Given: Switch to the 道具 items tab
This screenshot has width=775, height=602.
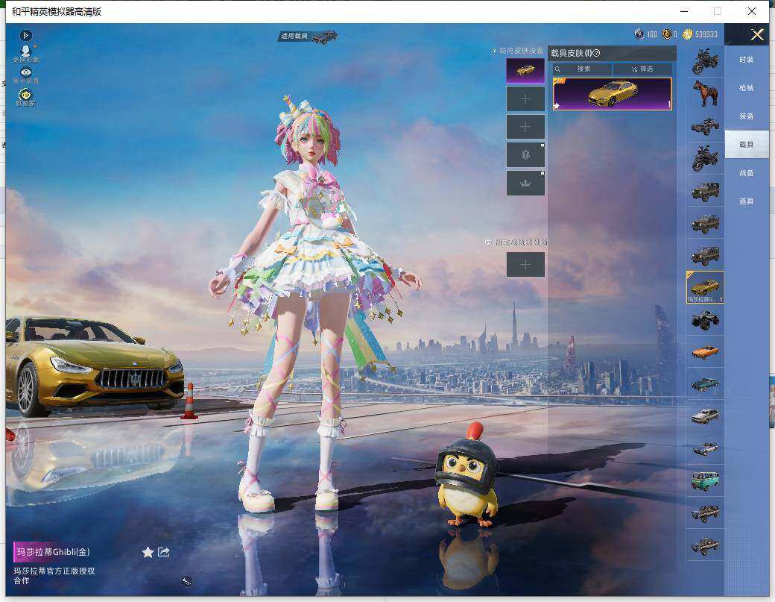Looking at the screenshot, I should [x=747, y=201].
